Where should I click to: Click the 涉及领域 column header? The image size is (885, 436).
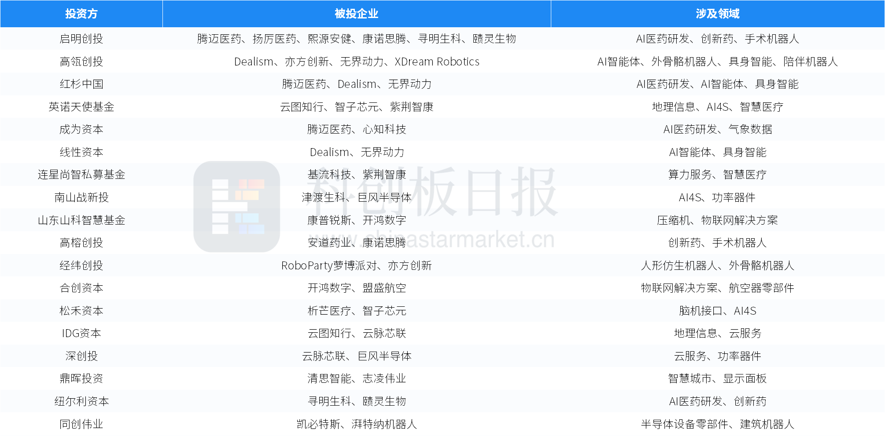pos(718,14)
